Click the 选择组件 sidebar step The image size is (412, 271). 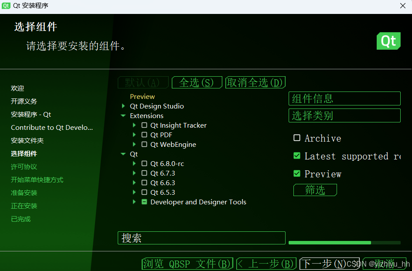(x=24, y=154)
